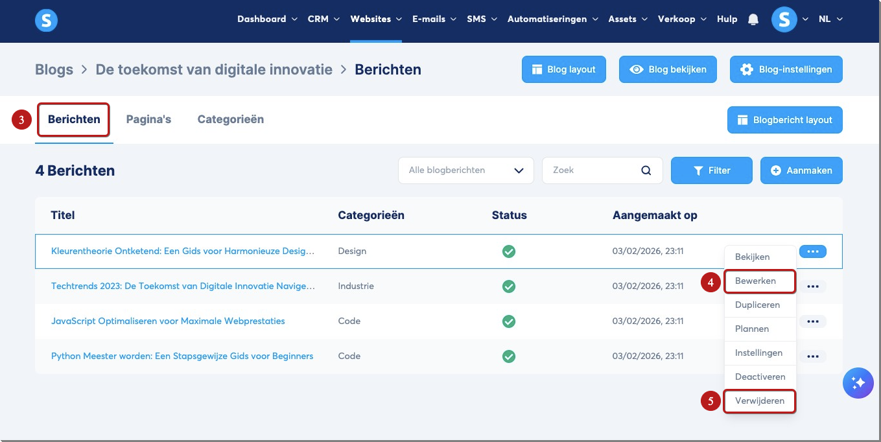Image resolution: width=881 pixels, height=442 pixels.
Task: Open the three-dots menu for Python Meester row
Action: click(x=813, y=356)
